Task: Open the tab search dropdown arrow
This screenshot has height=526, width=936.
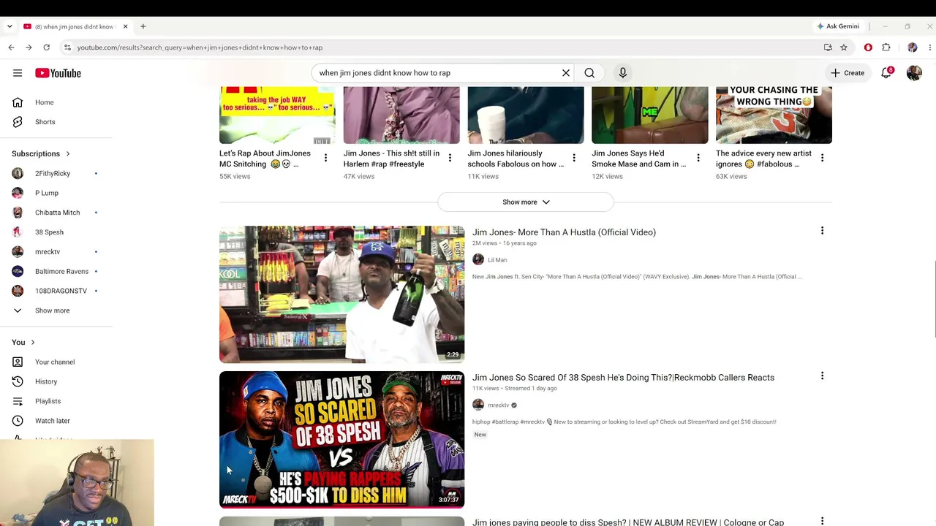Action: click(x=10, y=26)
